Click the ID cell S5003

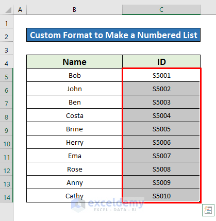coord(161,102)
